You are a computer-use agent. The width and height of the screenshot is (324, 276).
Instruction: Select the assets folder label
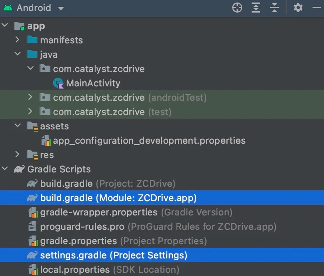pos(54,126)
